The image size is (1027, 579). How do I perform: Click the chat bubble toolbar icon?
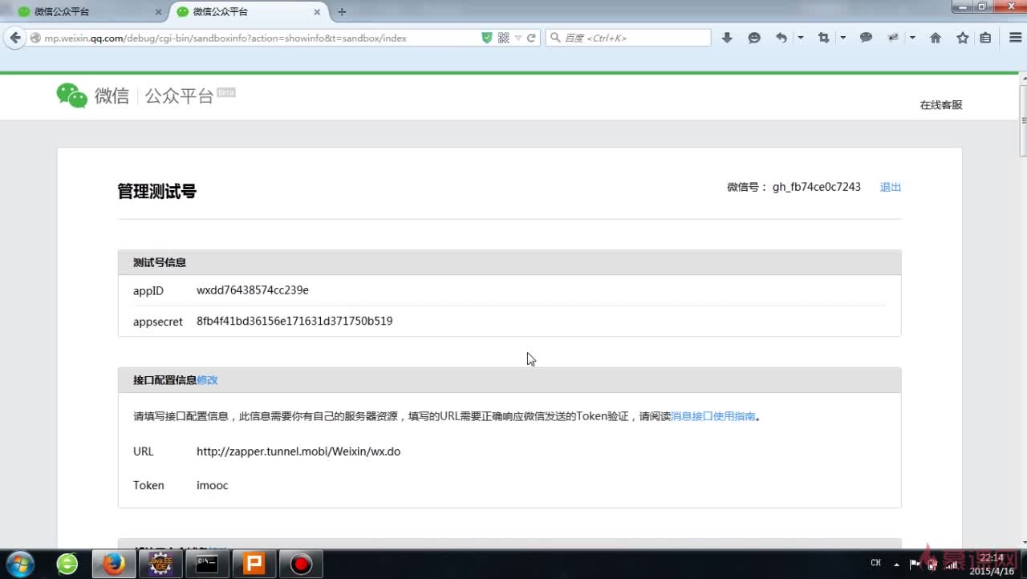click(866, 38)
